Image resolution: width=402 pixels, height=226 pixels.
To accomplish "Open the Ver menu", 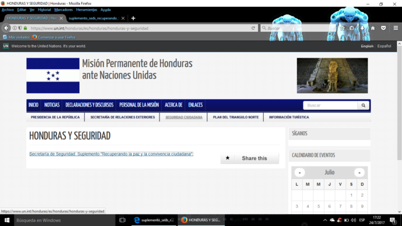I will [x=32, y=10].
